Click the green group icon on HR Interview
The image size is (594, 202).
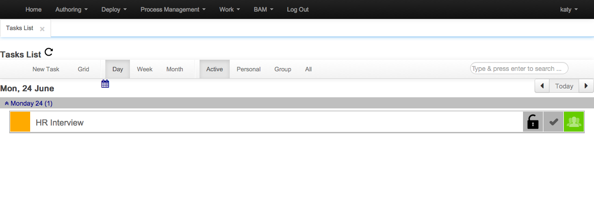(574, 122)
